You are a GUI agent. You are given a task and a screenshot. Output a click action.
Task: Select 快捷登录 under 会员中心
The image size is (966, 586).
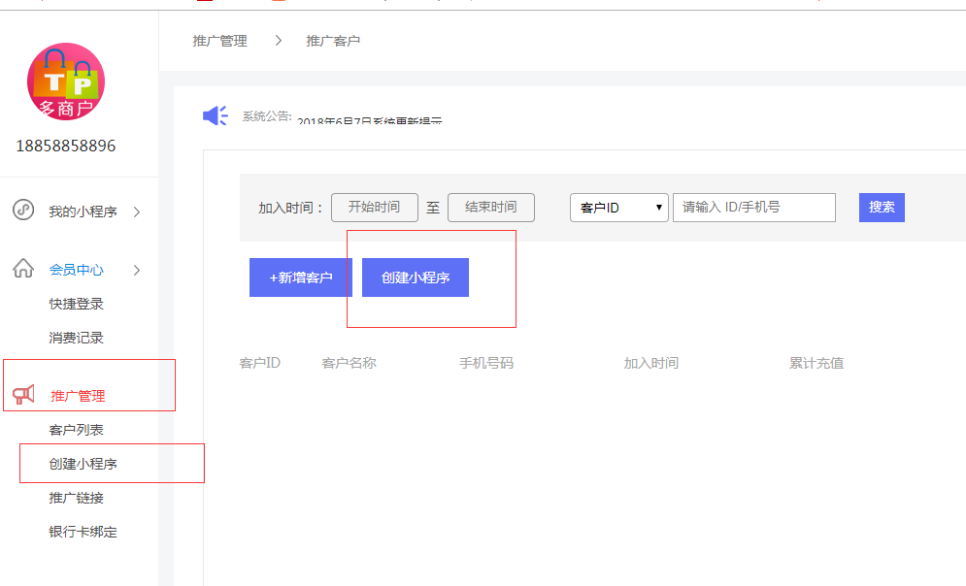[78, 304]
